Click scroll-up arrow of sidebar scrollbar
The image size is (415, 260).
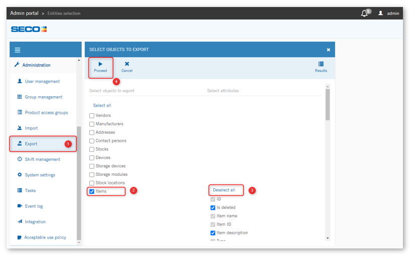tap(79, 60)
